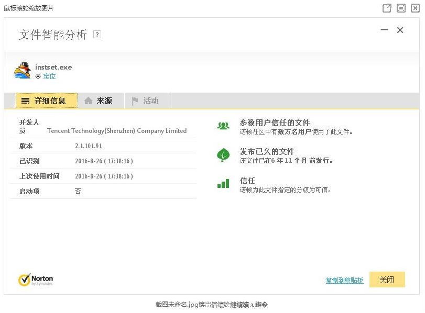
Task: Open the 来源 tab
Action: click(x=99, y=101)
